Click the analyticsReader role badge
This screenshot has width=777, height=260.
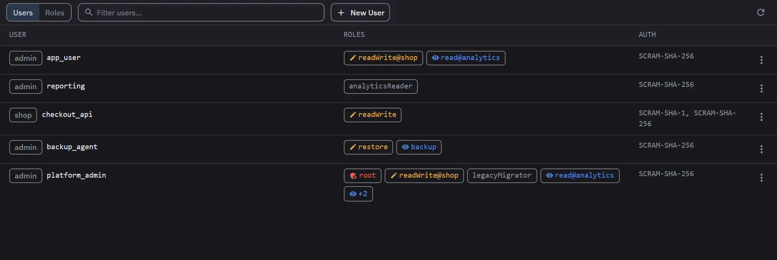(381, 87)
